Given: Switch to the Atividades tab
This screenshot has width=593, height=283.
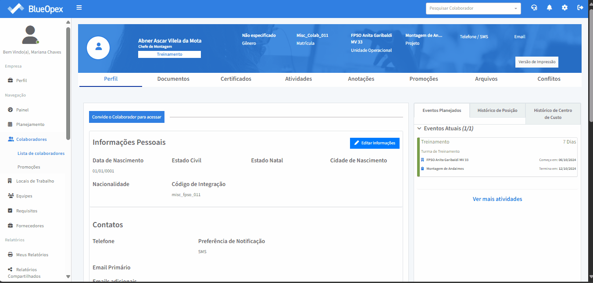Looking at the screenshot, I should coord(299,79).
